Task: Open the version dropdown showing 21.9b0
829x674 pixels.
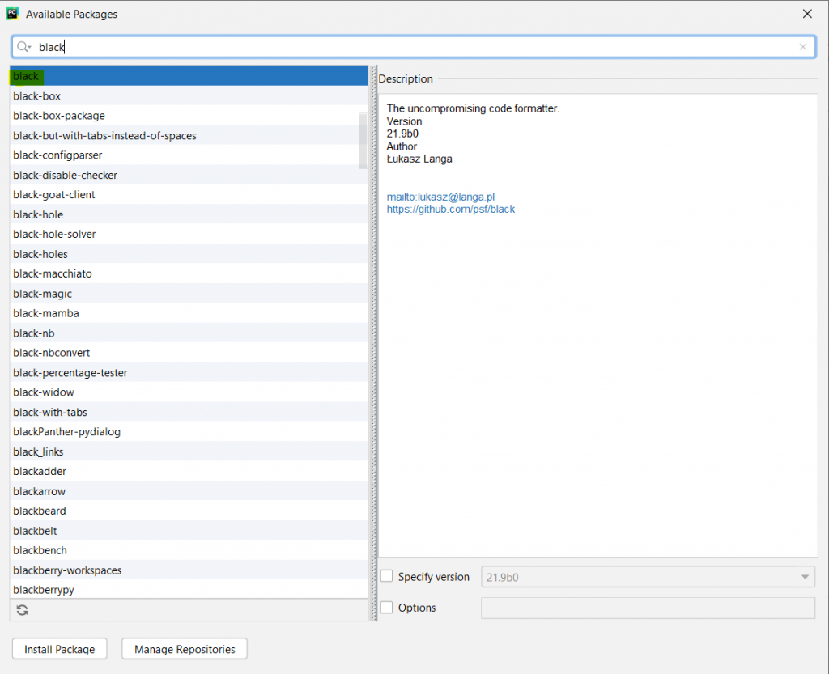Action: click(x=804, y=576)
